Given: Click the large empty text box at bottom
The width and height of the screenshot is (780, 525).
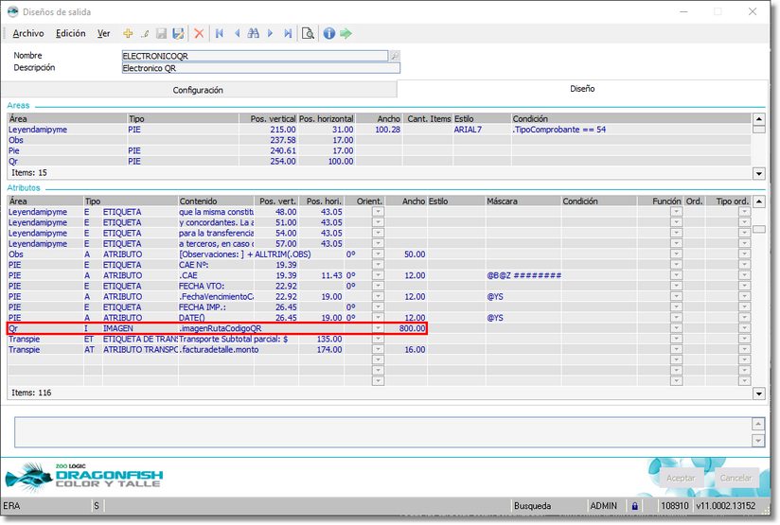Looking at the screenshot, I should [x=383, y=432].
